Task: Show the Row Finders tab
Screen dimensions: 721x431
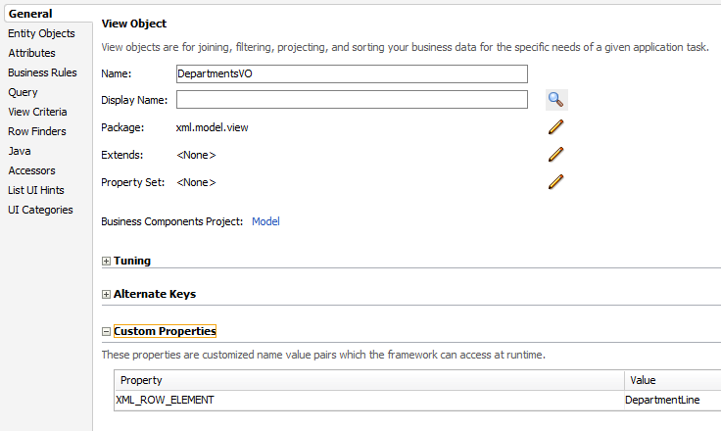Action: (x=36, y=131)
